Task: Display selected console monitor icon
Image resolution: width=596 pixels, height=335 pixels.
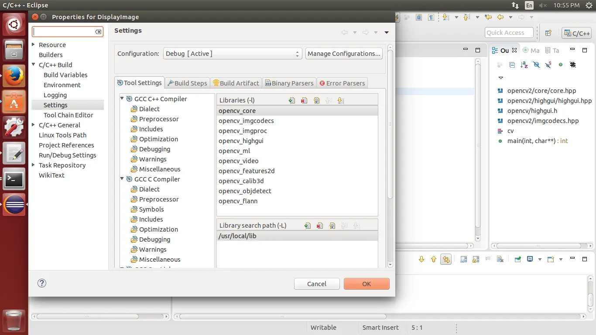Action: [530, 259]
